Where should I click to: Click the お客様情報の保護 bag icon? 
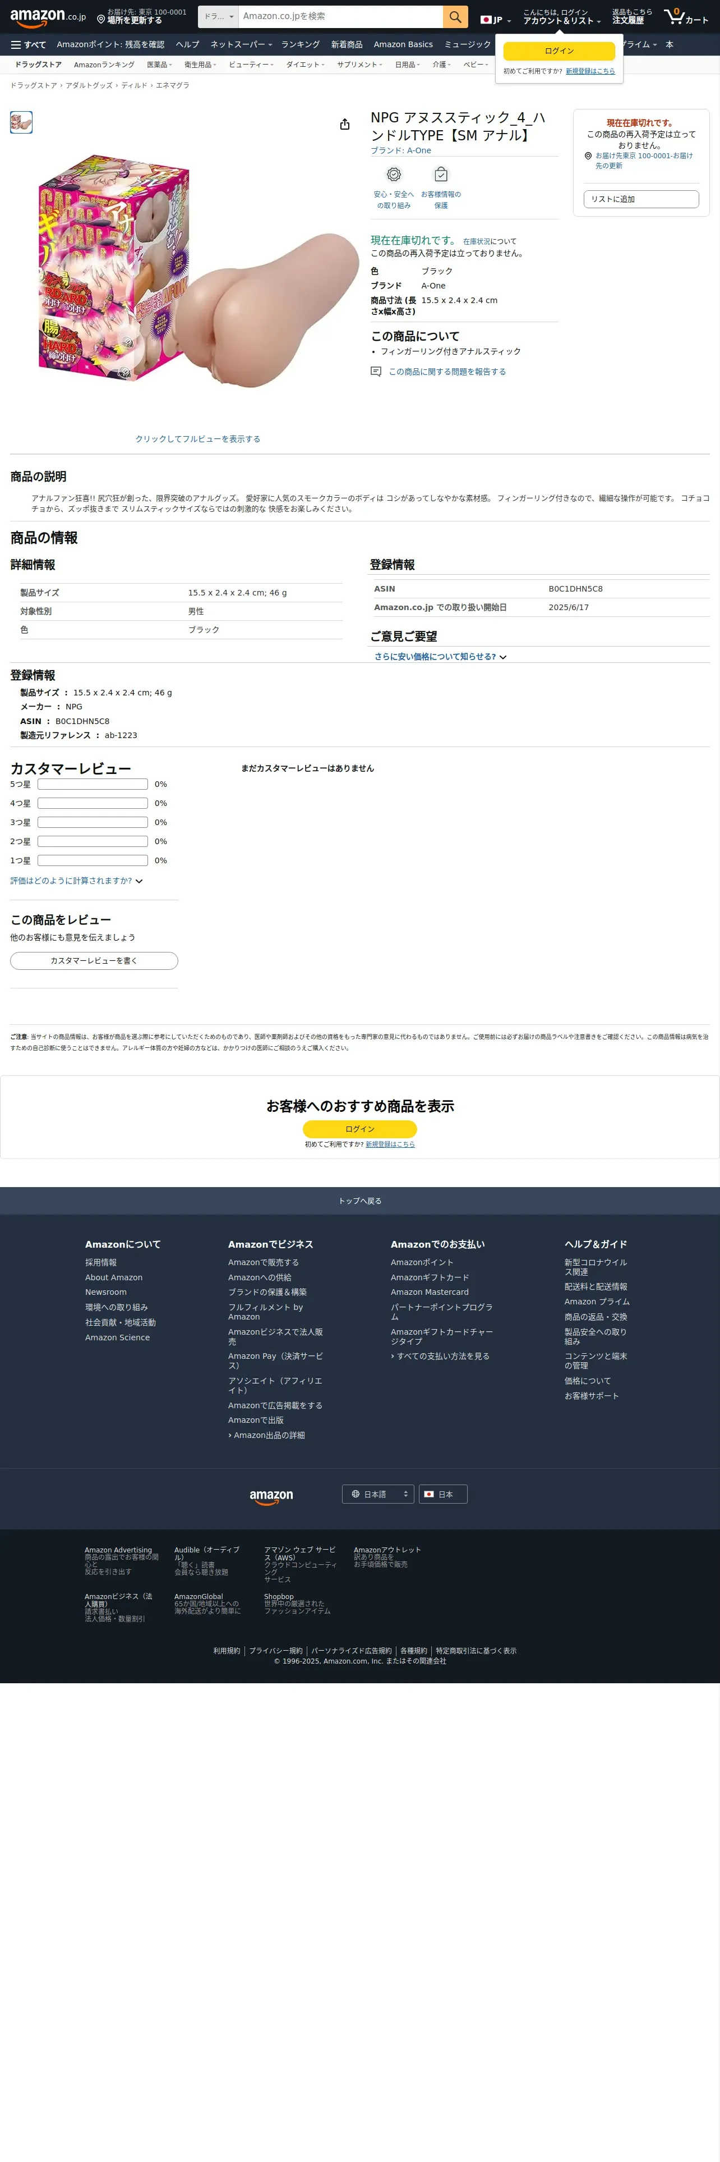pos(441,175)
